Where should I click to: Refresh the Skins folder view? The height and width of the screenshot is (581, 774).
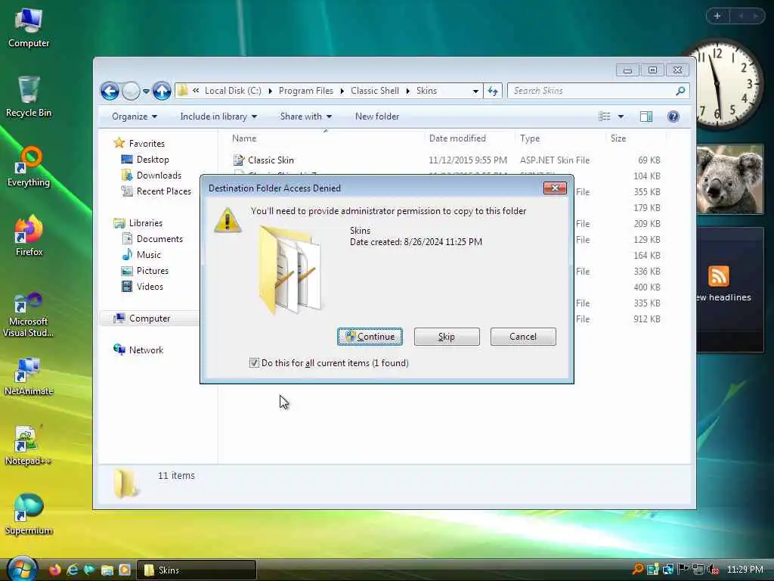(493, 91)
